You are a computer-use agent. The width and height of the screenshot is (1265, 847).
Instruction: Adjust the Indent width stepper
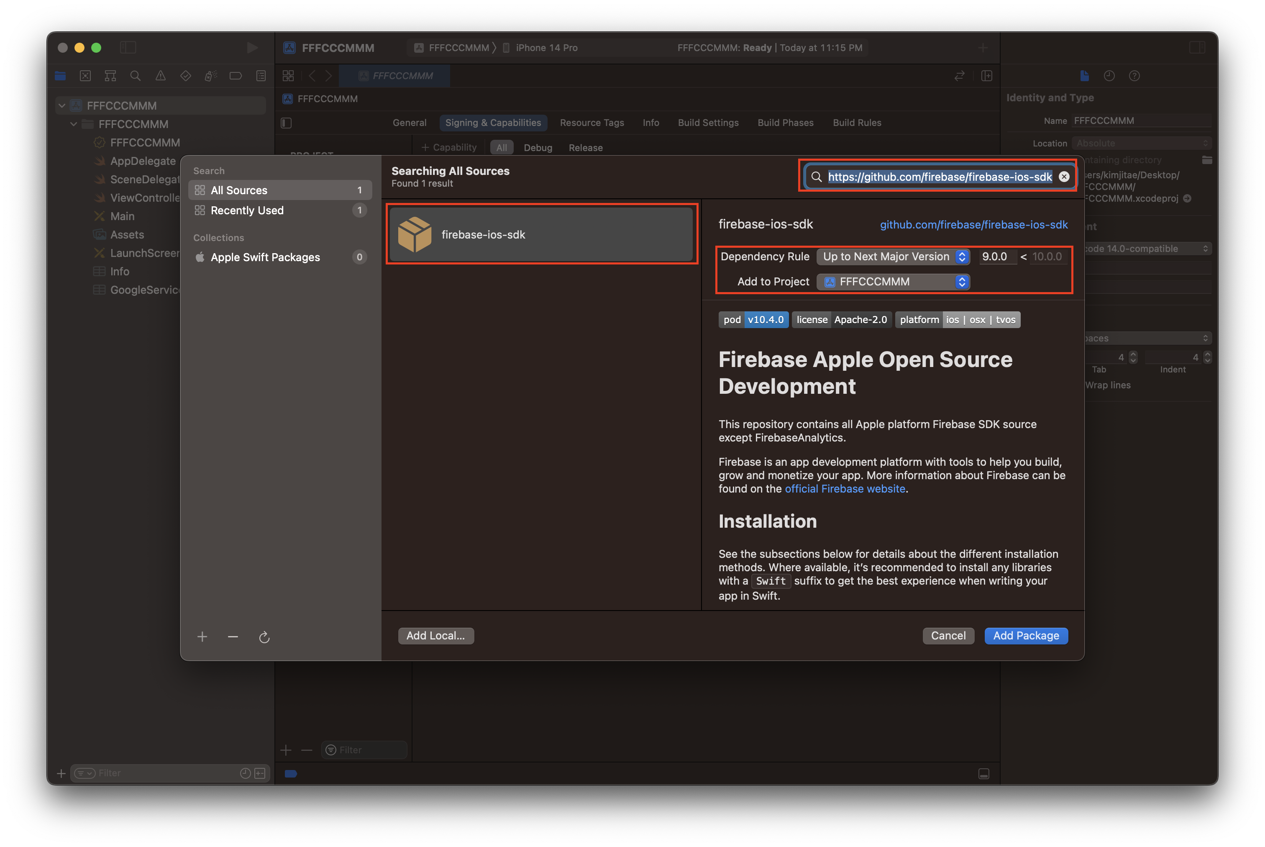(1207, 357)
